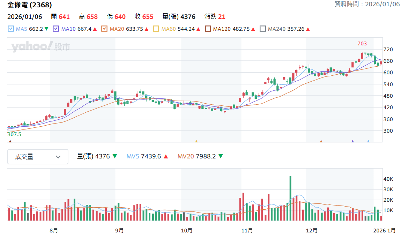409x238 pixels.
Task: Click the MA240 357.26 value text
Action: point(286,29)
